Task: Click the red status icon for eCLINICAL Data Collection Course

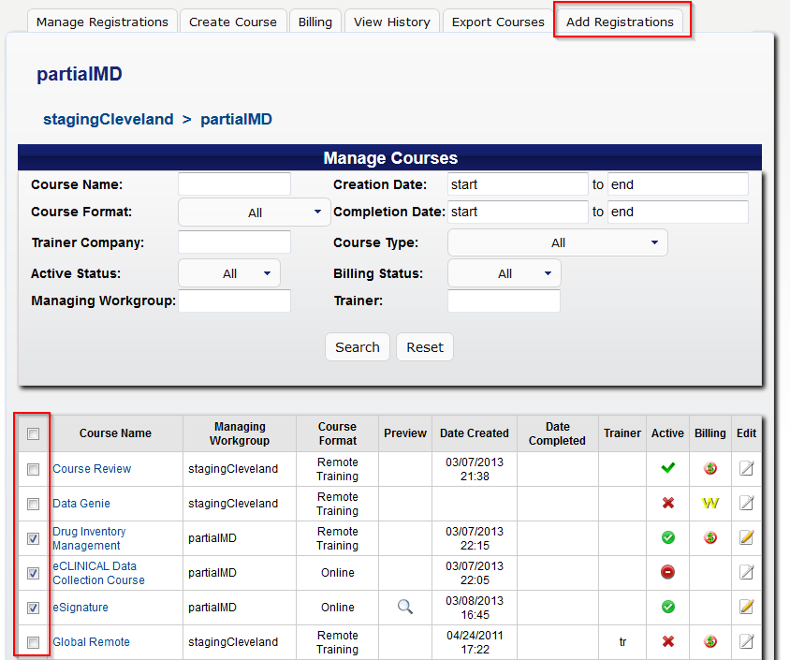Action: (667, 572)
